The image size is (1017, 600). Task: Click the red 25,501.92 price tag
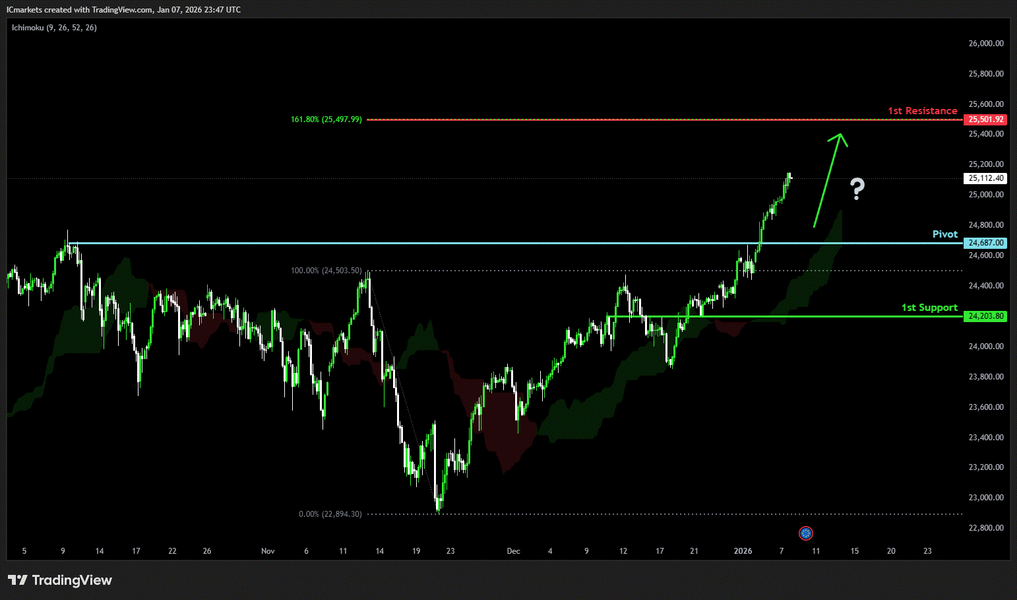pos(985,119)
